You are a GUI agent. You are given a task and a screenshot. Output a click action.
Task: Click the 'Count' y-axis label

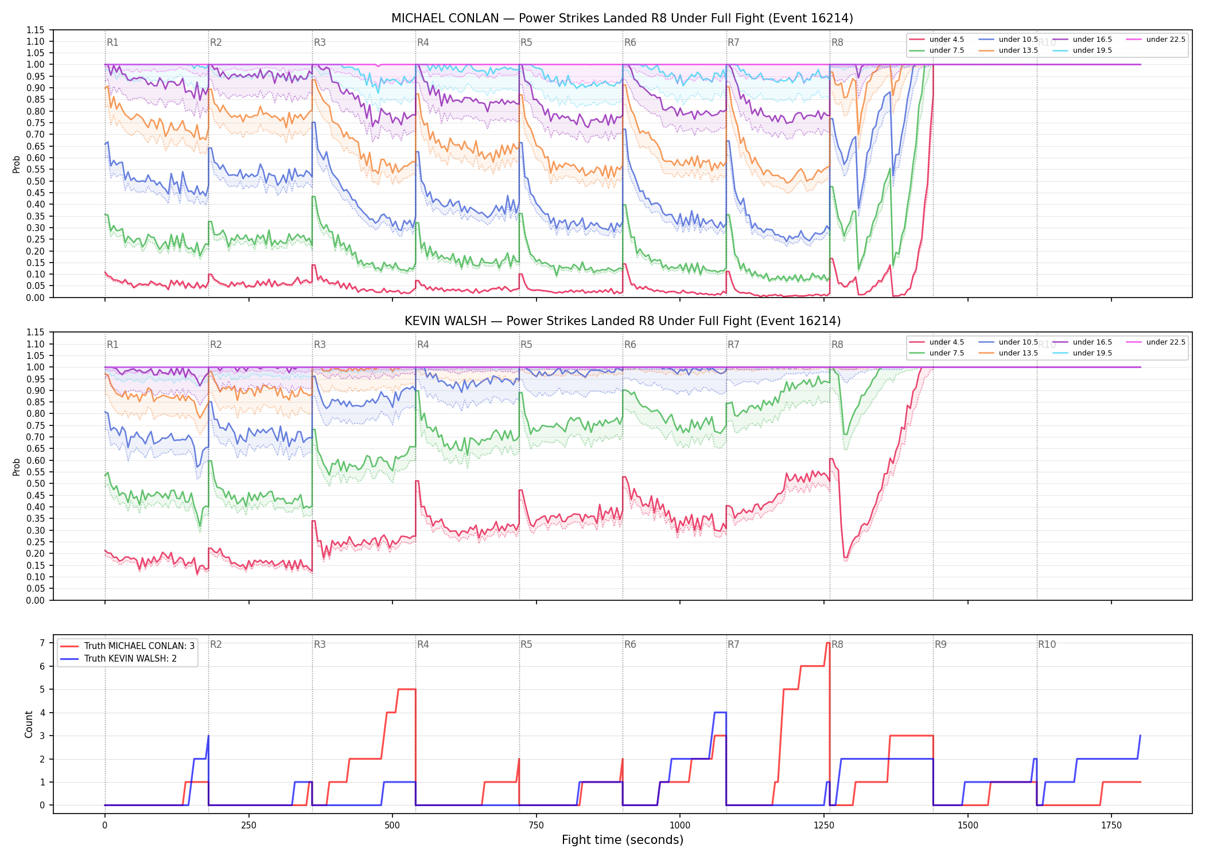click(x=29, y=724)
